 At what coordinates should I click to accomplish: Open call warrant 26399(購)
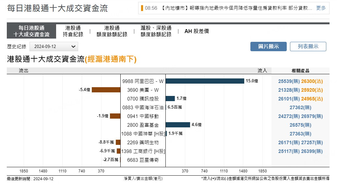coord(312,151)
